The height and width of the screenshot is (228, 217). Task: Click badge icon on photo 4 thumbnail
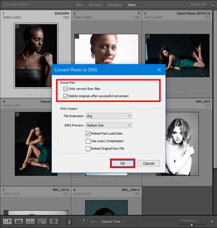tap(17, 114)
